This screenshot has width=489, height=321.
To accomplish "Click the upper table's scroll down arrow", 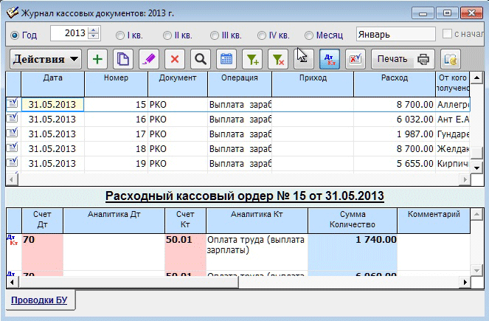I will (x=476, y=168).
